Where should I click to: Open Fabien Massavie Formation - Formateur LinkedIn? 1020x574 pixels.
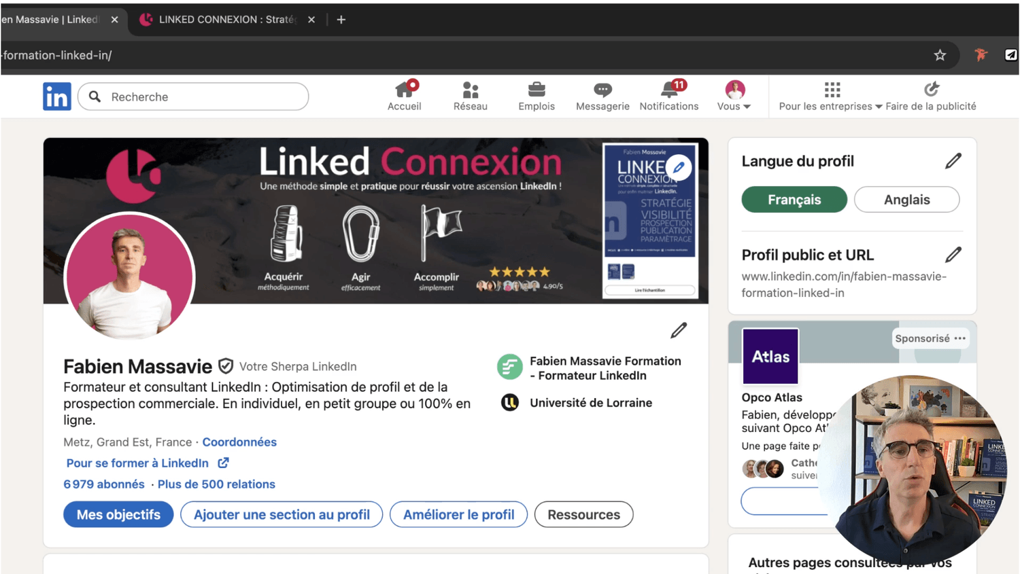point(605,368)
